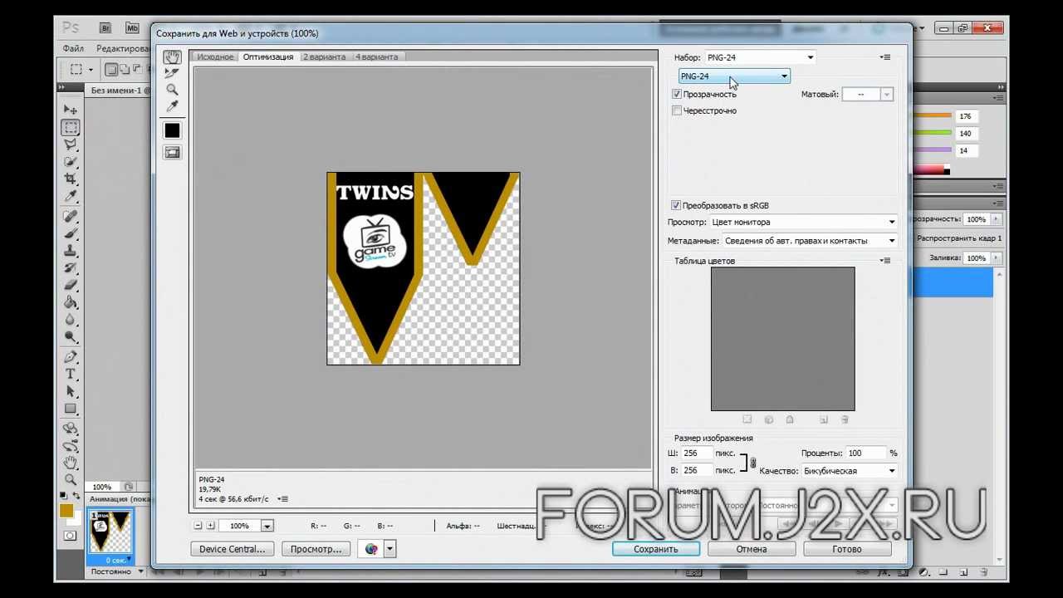
Task: Select the 3D Rotate tool
Action: pos(71,429)
